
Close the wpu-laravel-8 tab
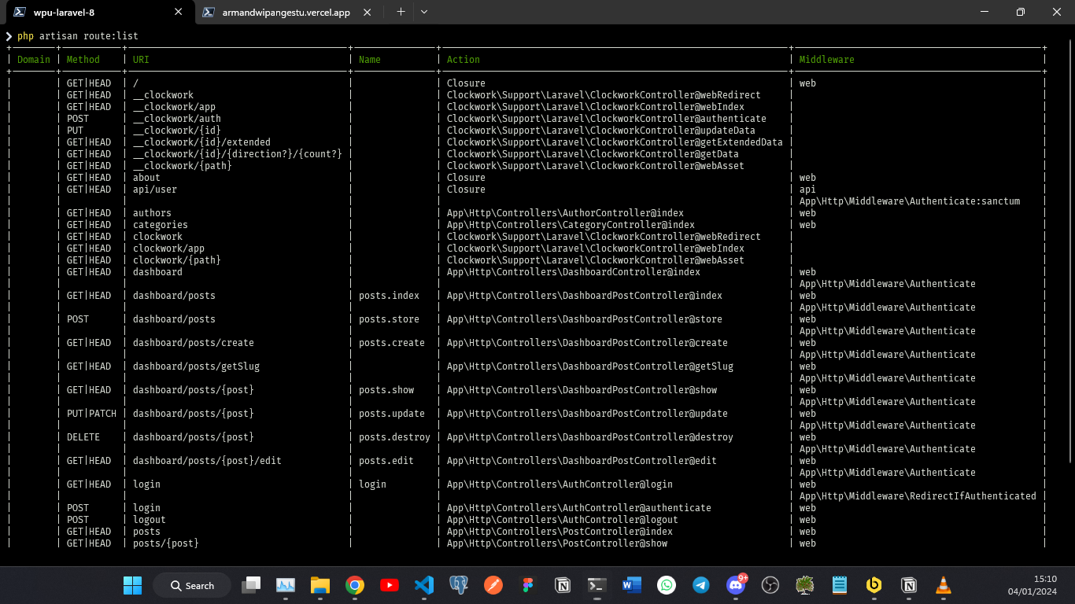point(179,12)
